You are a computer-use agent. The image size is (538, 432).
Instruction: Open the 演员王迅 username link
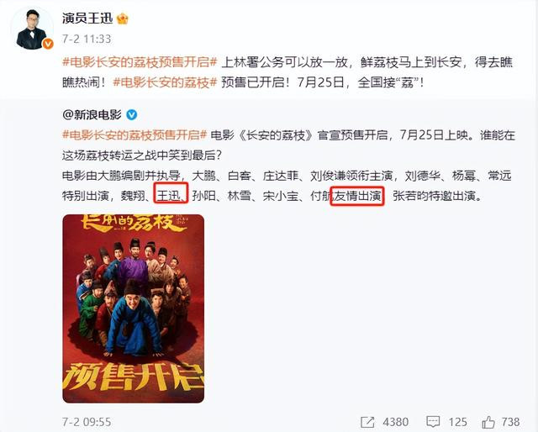coord(87,18)
